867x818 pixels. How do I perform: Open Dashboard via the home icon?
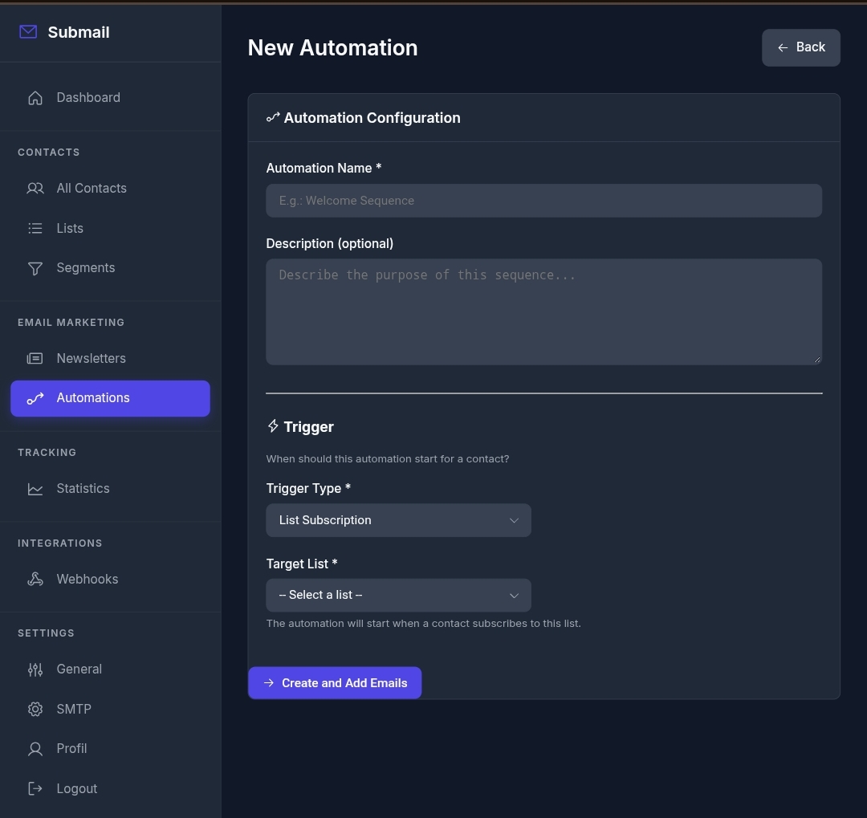35,98
